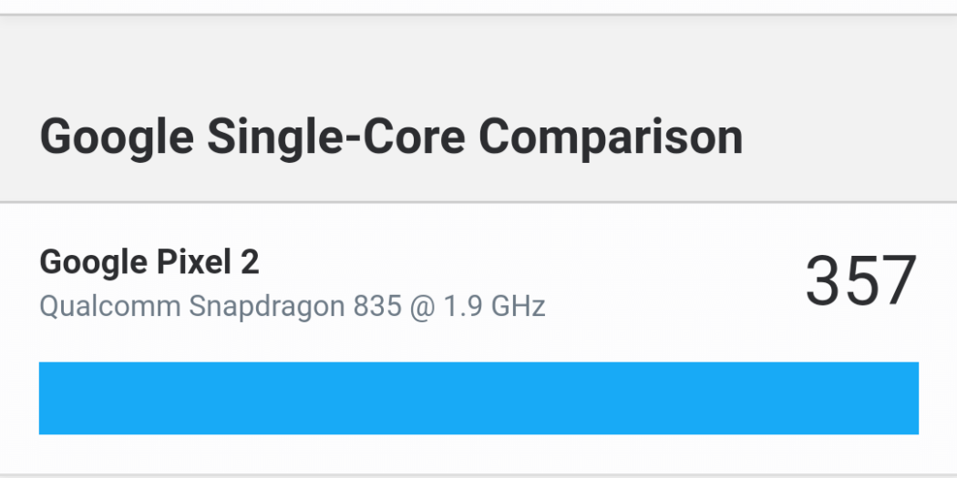
Task: Open the Google Pixel 2 device entry
Action: coord(149,262)
